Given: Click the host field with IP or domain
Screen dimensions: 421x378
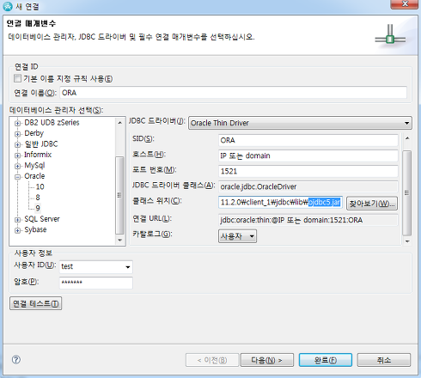Looking at the screenshot, I should click(308, 155).
